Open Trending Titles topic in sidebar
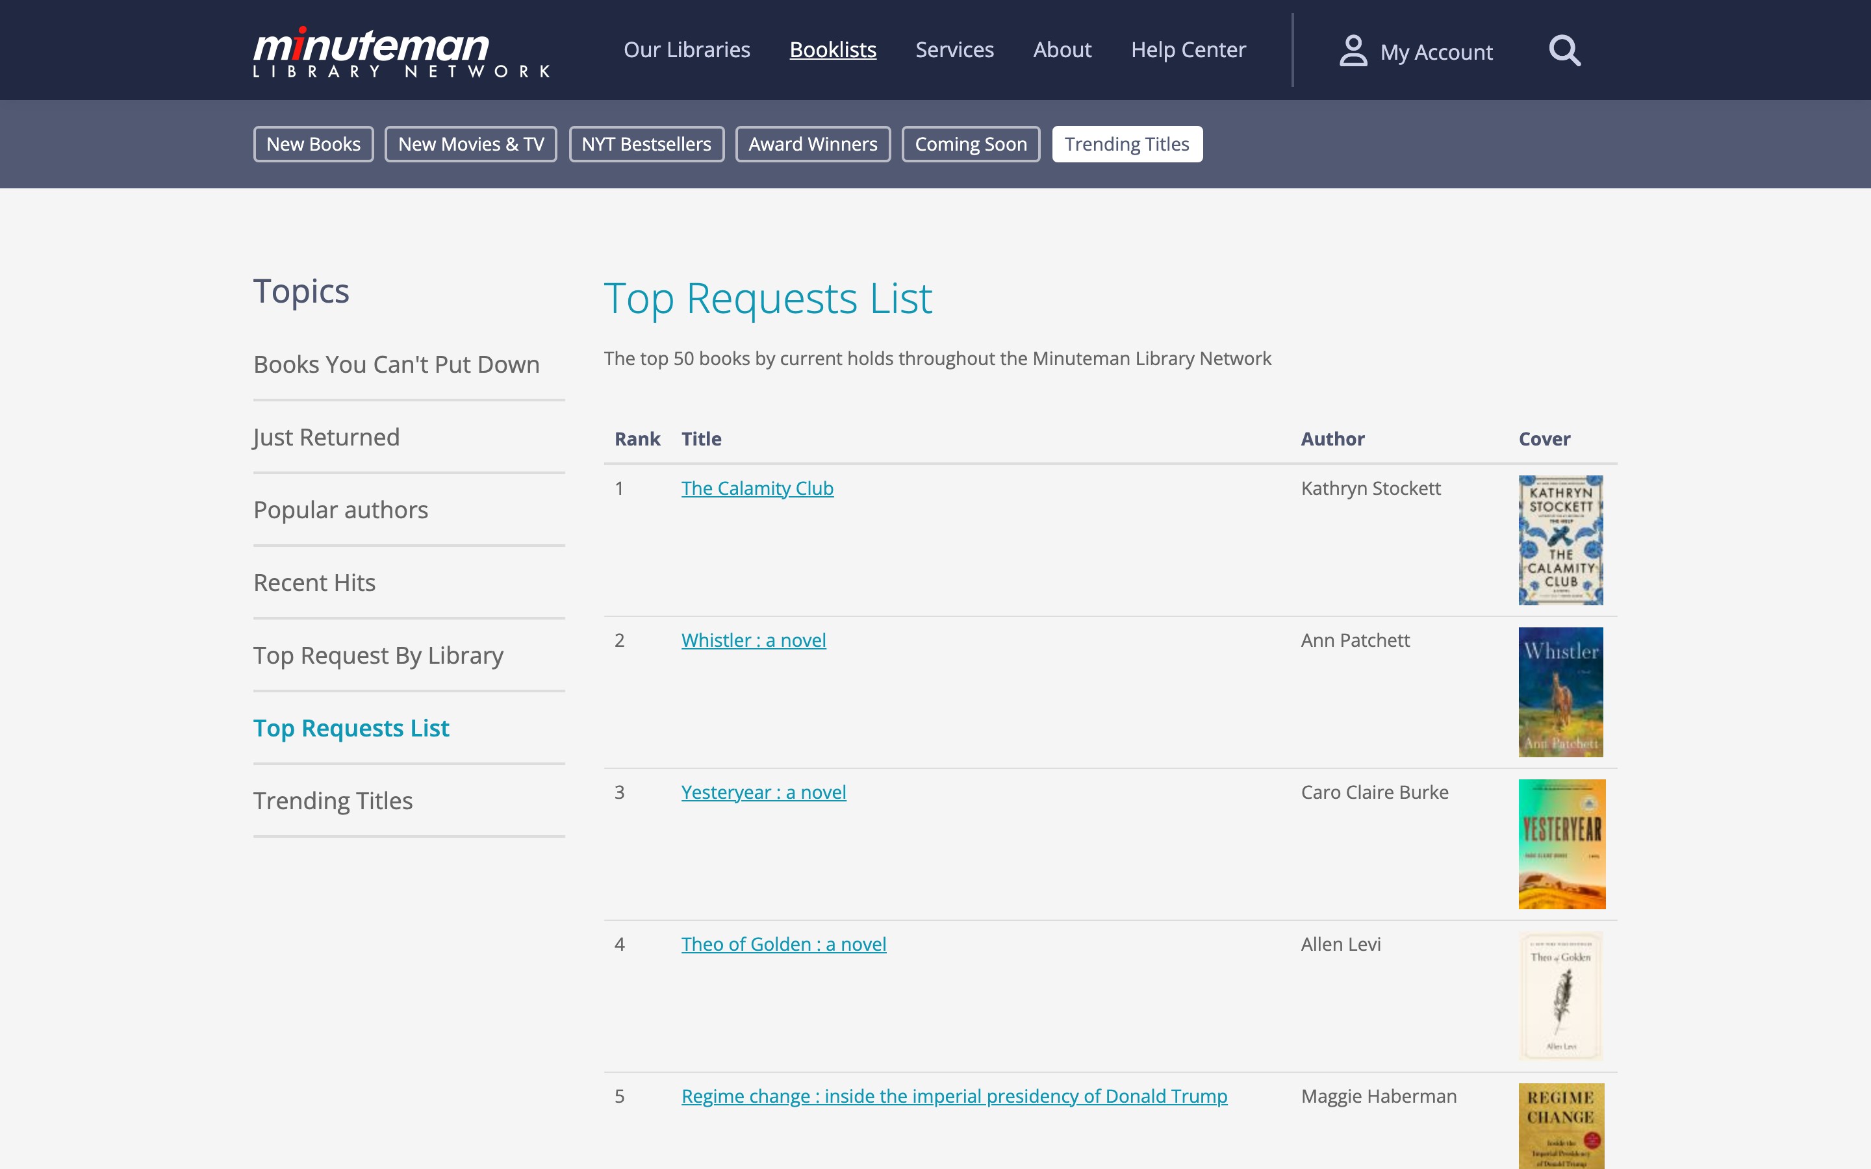 [333, 800]
